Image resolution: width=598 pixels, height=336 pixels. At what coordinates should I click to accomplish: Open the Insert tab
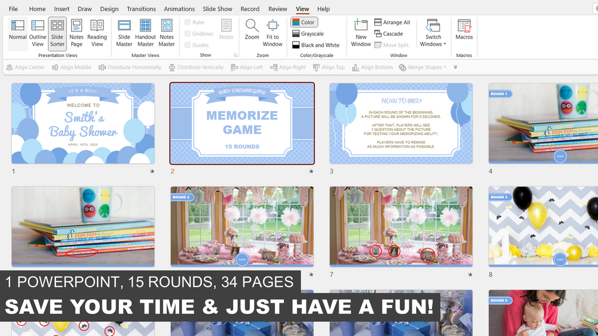61,9
